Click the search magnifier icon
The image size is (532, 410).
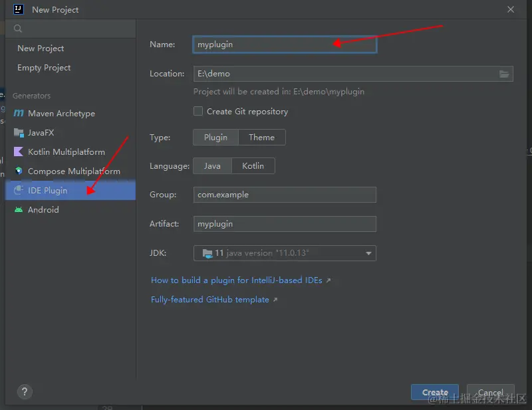[x=18, y=29]
